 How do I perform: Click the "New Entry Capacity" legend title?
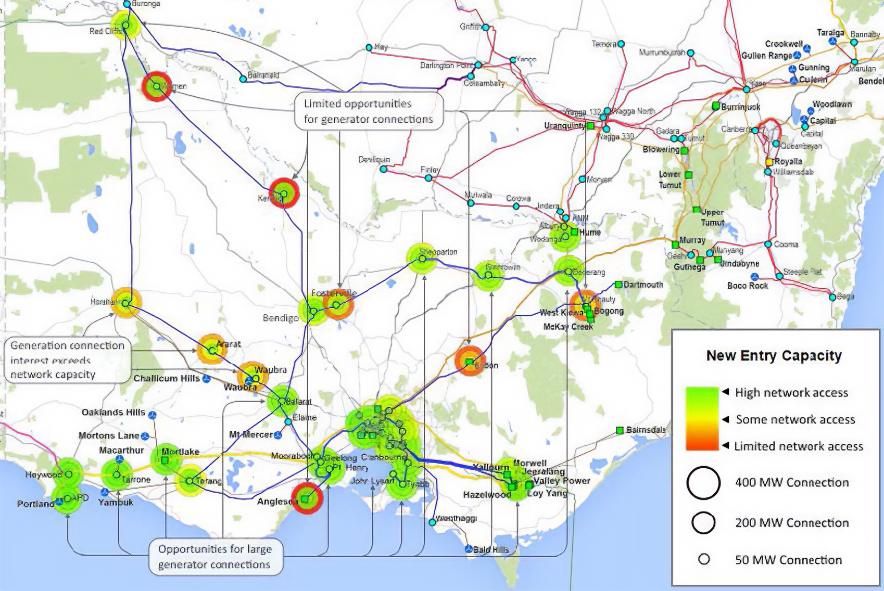pyautogui.click(x=774, y=356)
